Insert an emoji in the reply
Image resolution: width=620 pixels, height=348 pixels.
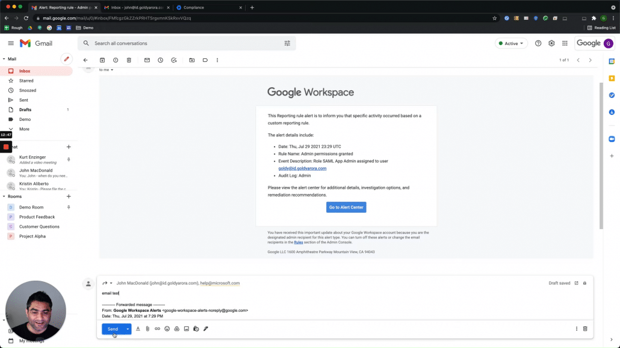click(167, 329)
